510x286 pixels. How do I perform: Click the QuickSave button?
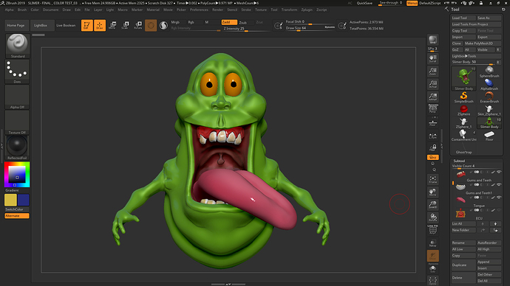pos(364,3)
